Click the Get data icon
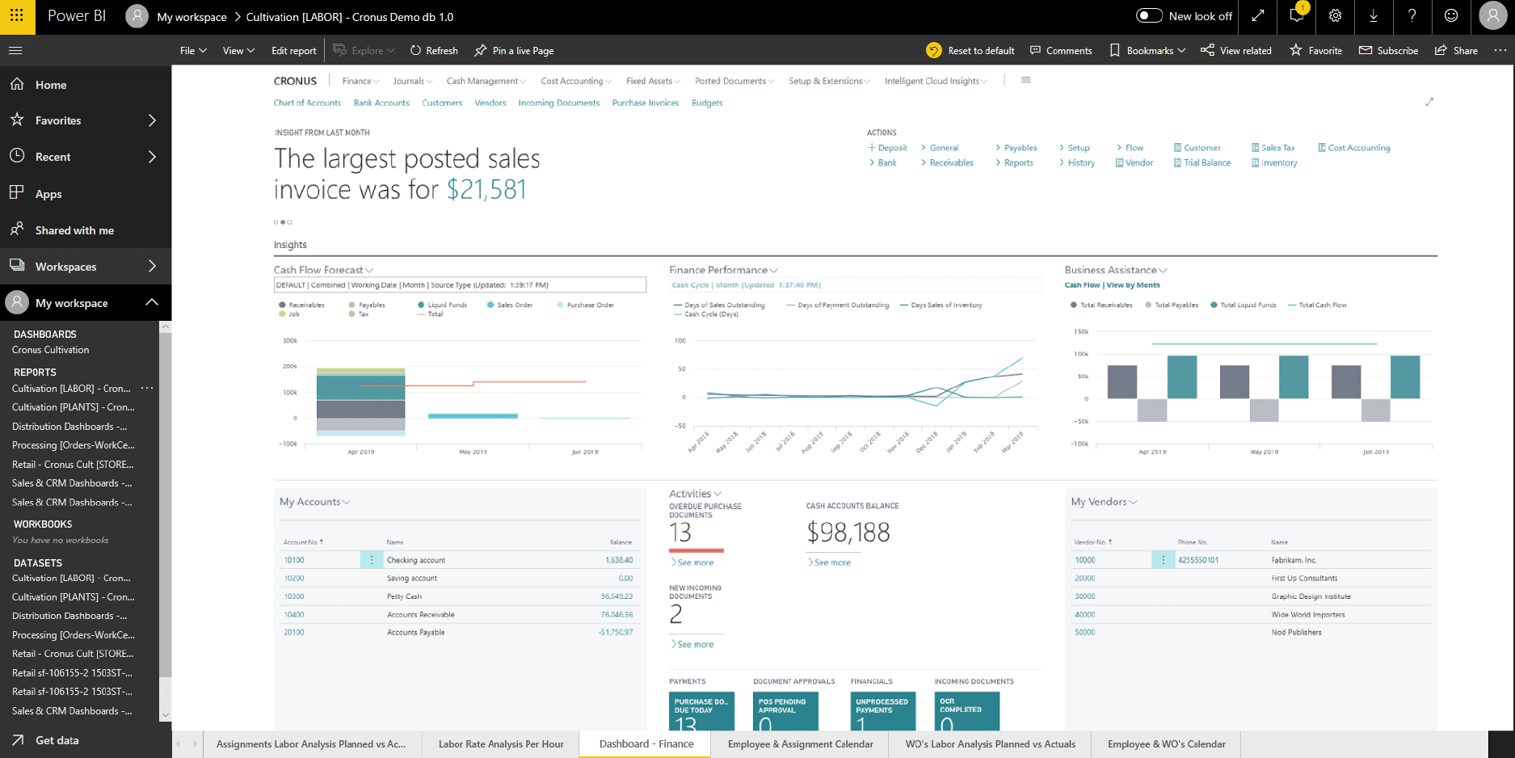 pyautogui.click(x=18, y=739)
